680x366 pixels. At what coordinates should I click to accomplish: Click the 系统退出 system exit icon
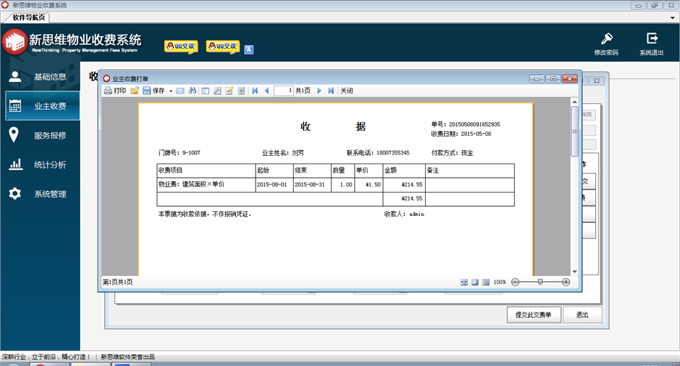[x=652, y=44]
